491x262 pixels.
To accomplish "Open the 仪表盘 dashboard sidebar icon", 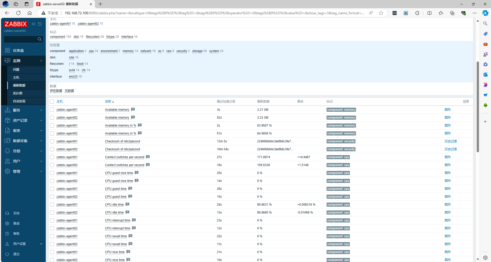I will tap(7, 50).
